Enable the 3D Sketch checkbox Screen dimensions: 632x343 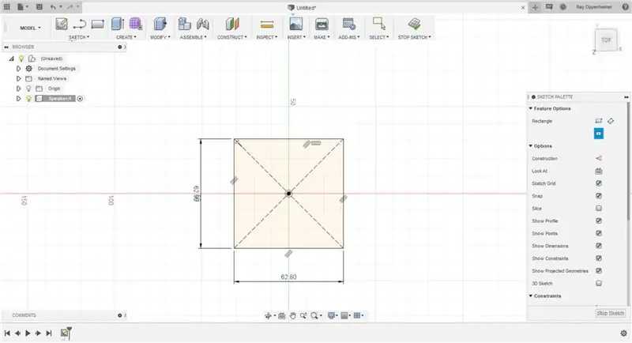coord(599,284)
